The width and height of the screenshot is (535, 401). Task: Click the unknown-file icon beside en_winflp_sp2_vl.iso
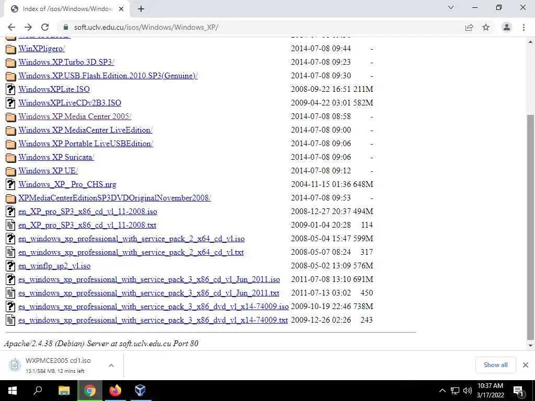point(11,266)
